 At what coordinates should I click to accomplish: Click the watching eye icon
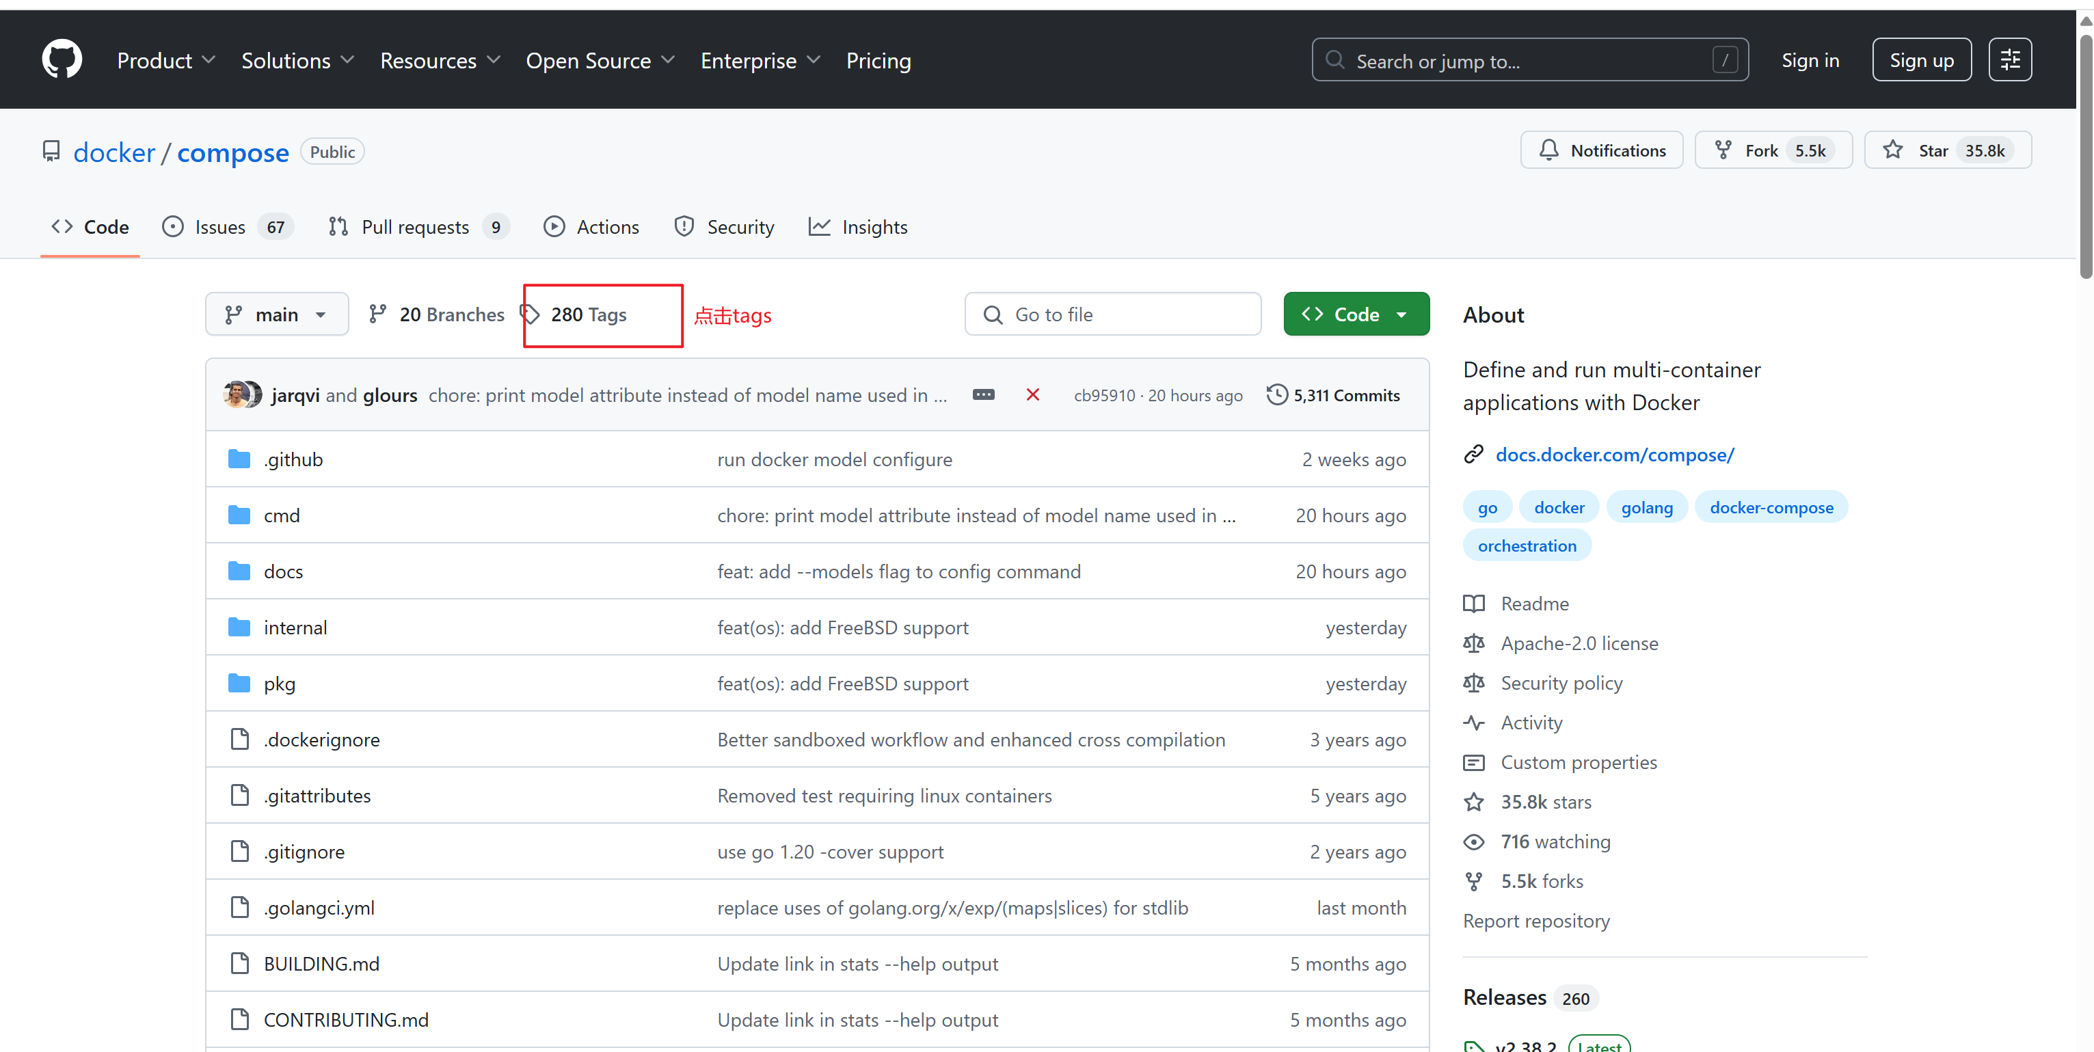[1474, 841]
